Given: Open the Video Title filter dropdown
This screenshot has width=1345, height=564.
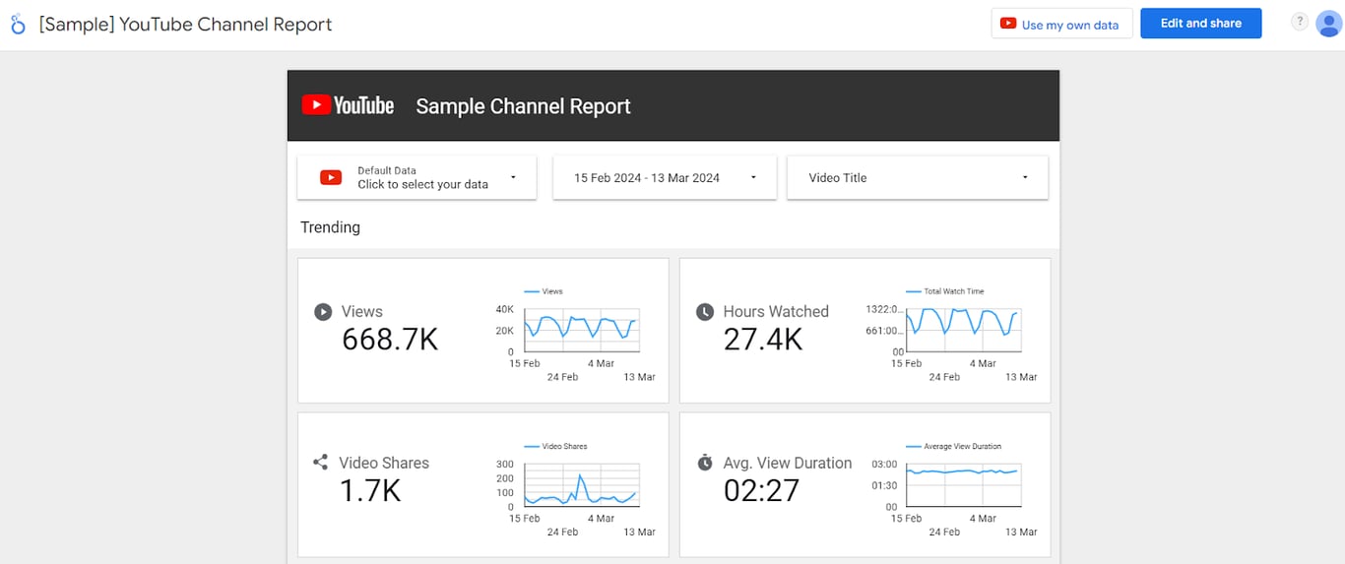Looking at the screenshot, I should click(918, 177).
